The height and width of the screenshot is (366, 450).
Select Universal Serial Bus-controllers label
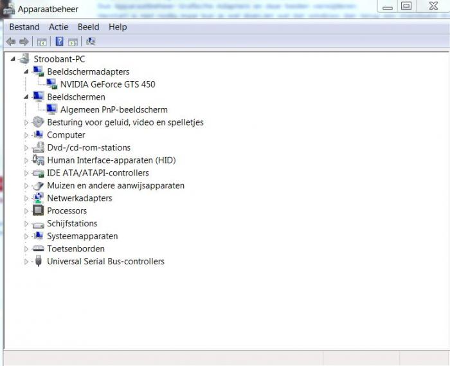pyautogui.click(x=105, y=261)
